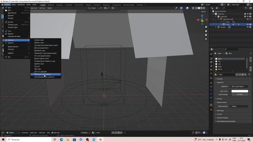The height and width of the screenshot is (142, 253).
Task: Collapse the Lightroom stuff tree item
Action: (219, 19)
